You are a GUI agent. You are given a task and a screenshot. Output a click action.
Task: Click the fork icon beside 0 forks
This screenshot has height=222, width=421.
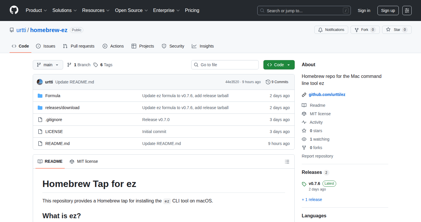(x=304, y=148)
